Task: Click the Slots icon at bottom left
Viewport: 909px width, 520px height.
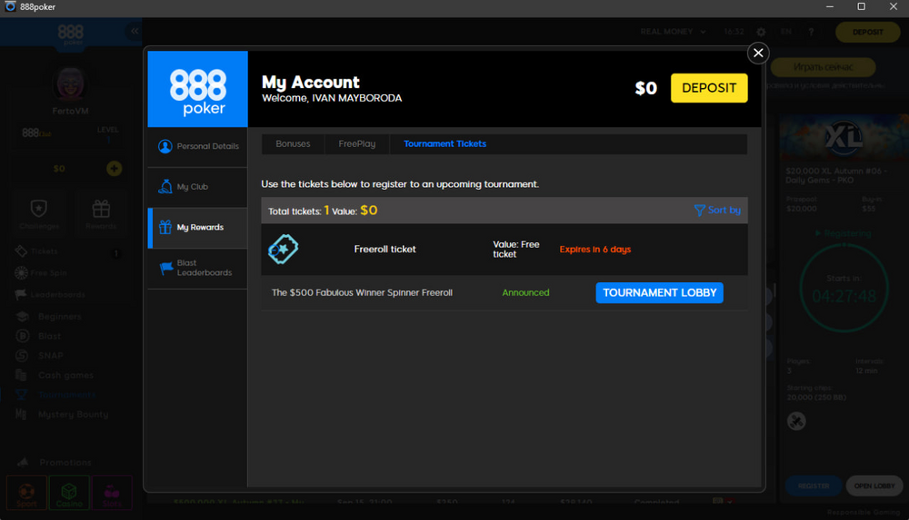Action: (x=112, y=493)
